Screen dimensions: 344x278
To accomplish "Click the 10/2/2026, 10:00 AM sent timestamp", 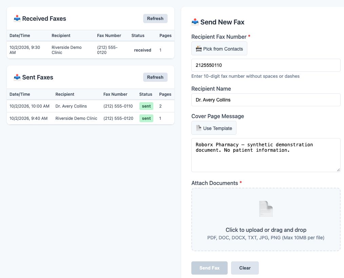I will (30, 106).
